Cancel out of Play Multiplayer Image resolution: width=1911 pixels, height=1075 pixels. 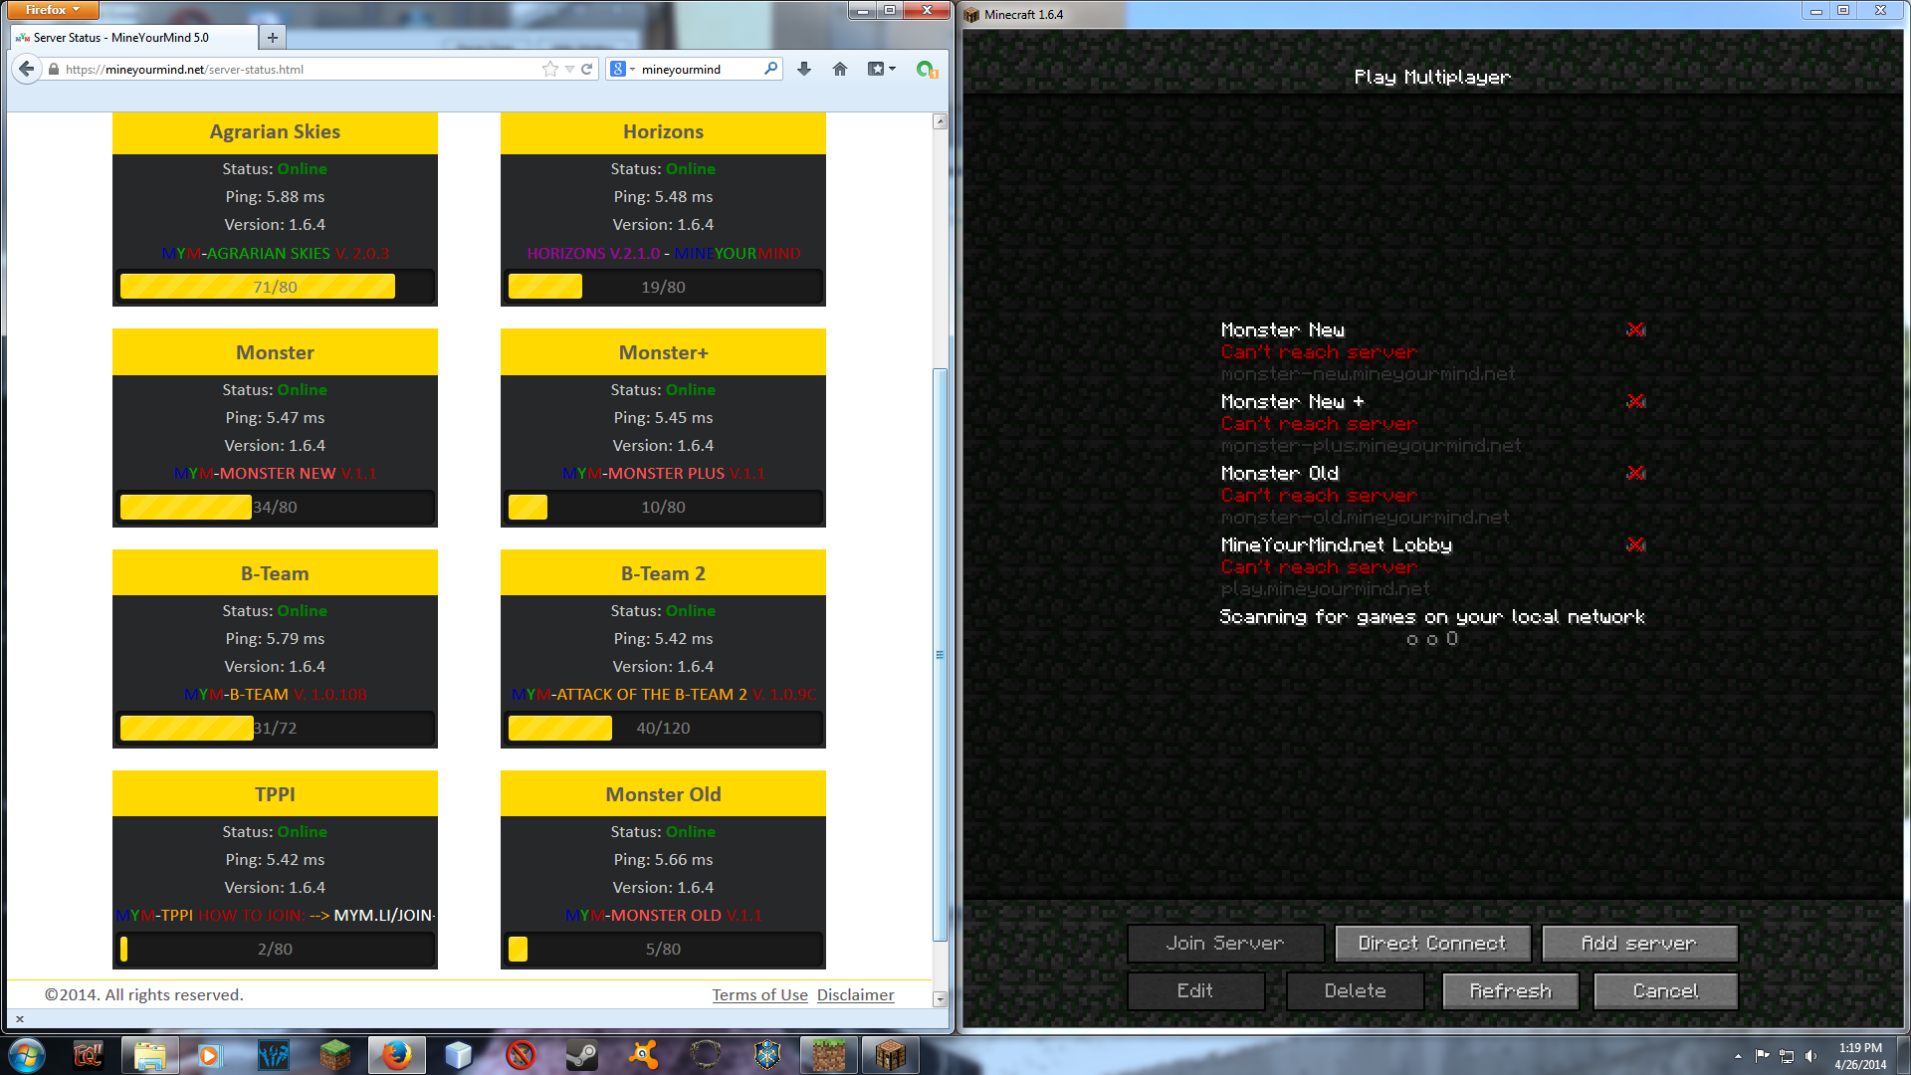coord(1665,990)
